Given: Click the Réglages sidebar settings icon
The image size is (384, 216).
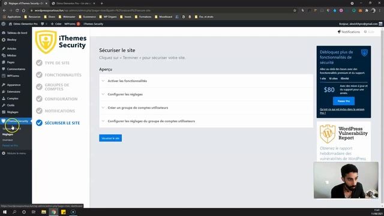Looking at the screenshot, I should [4, 112].
